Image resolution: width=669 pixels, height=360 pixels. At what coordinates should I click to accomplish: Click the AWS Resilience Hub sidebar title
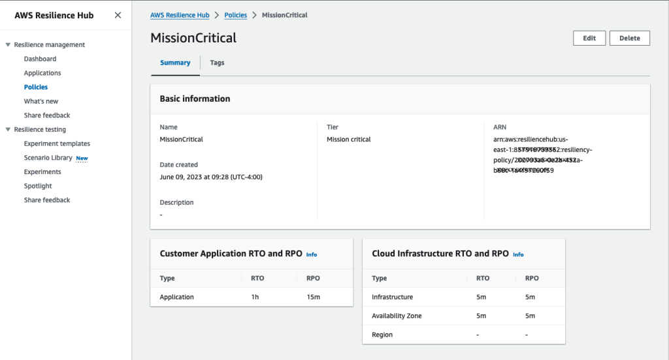(x=54, y=16)
